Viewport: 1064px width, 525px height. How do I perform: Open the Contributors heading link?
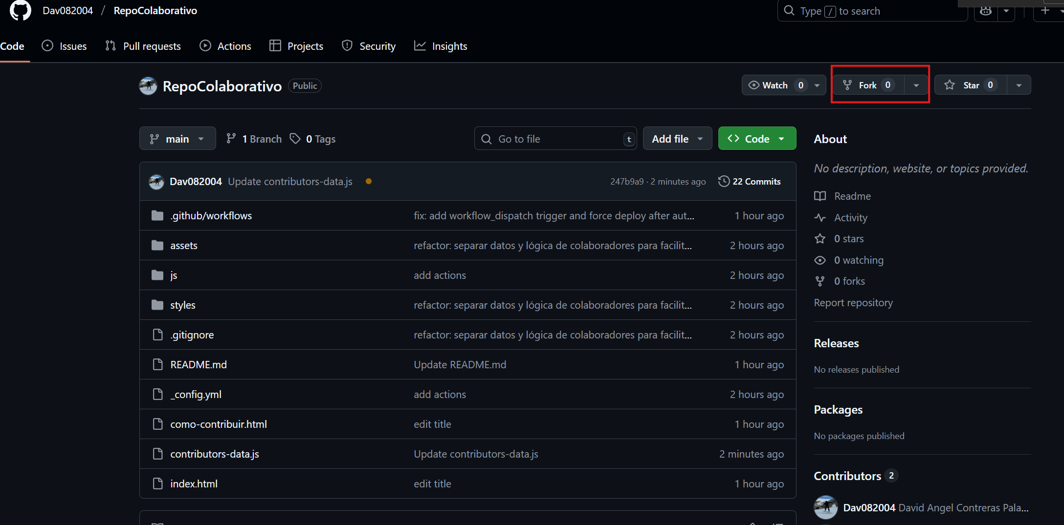(x=856, y=476)
